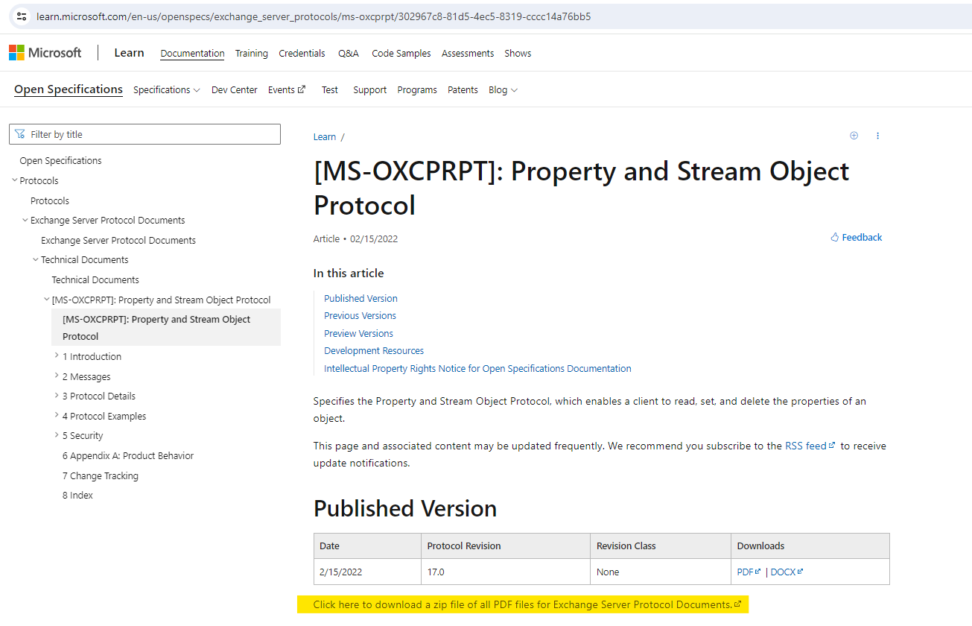Collapse Exchange Server Protocol Documents node

click(25, 220)
